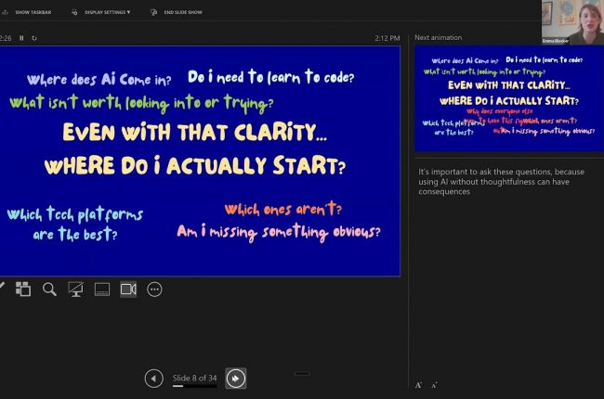
Task: Pause the presentation timer
Action: (x=21, y=38)
